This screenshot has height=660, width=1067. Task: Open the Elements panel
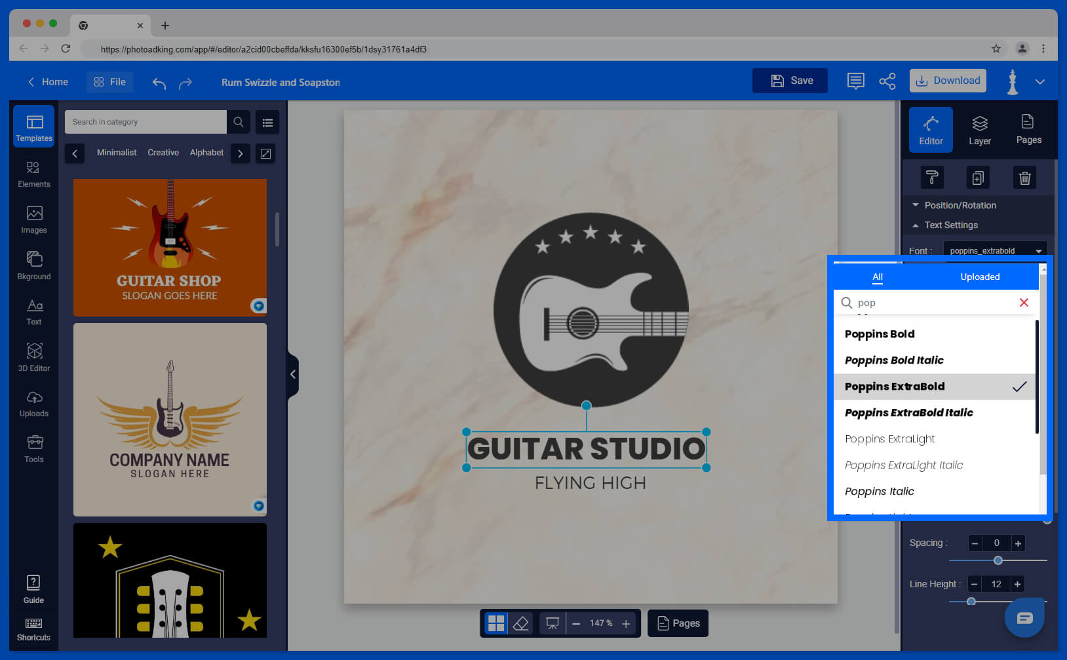pos(33,173)
